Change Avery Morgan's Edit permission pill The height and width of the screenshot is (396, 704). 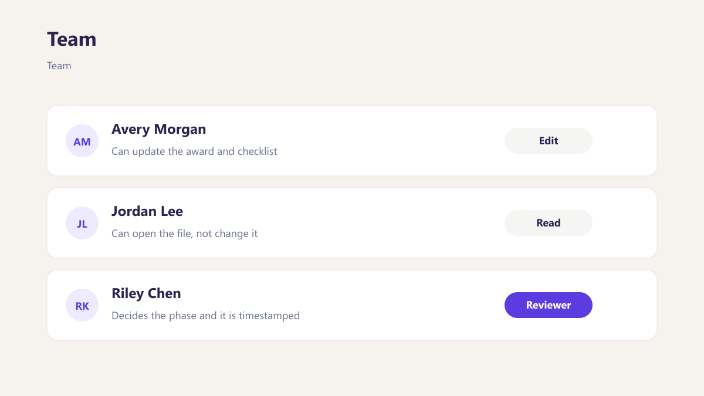pyautogui.click(x=549, y=141)
